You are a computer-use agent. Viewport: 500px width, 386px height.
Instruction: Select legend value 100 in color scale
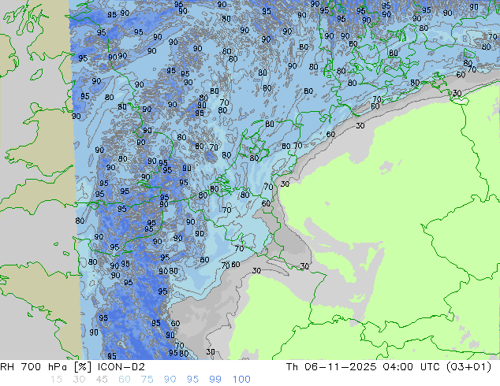[241, 380]
